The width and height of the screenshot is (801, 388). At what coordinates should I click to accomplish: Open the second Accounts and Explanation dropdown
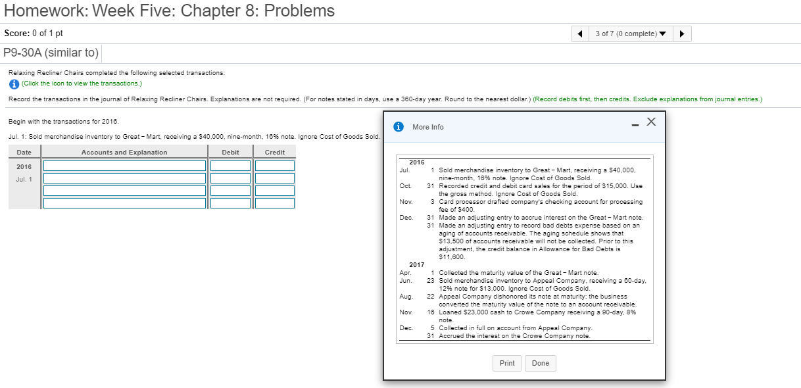124,177
